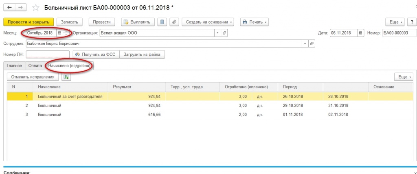Expand the Печать menu

click(x=255, y=22)
